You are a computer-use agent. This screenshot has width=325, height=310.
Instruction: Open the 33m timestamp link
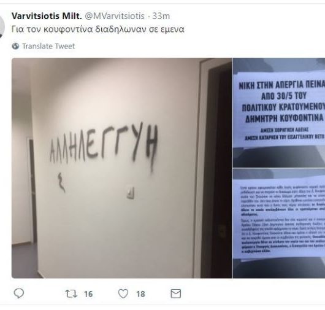tap(161, 16)
